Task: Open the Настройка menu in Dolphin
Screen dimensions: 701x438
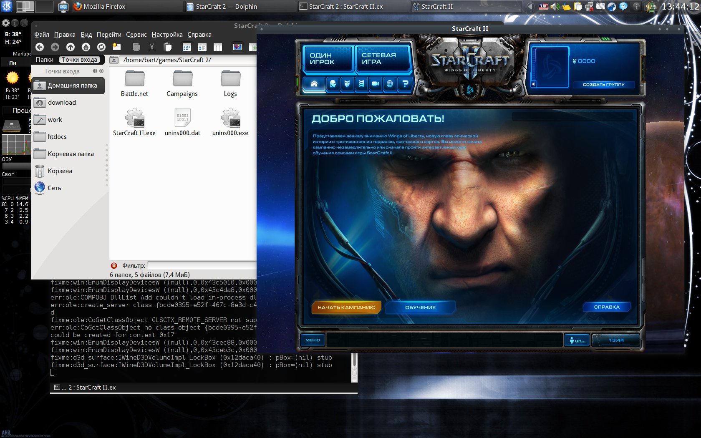Action: [x=167, y=35]
